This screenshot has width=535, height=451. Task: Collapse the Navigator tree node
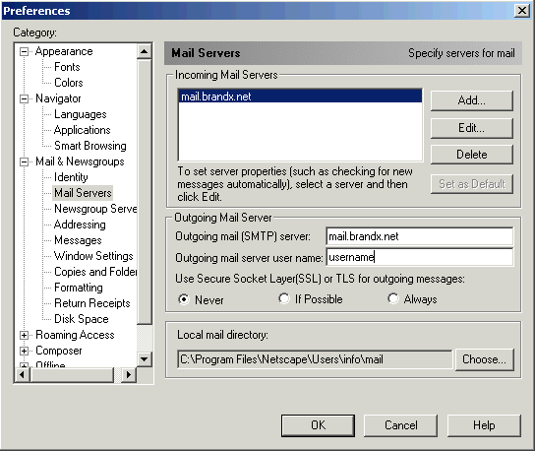[x=24, y=98]
